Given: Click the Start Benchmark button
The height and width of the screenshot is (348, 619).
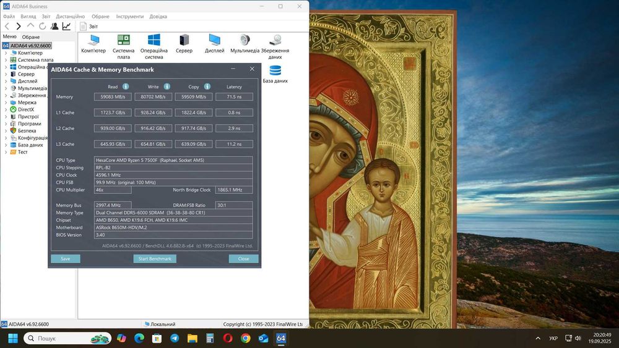Looking at the screenshot, I should click(x=155, y=258).
